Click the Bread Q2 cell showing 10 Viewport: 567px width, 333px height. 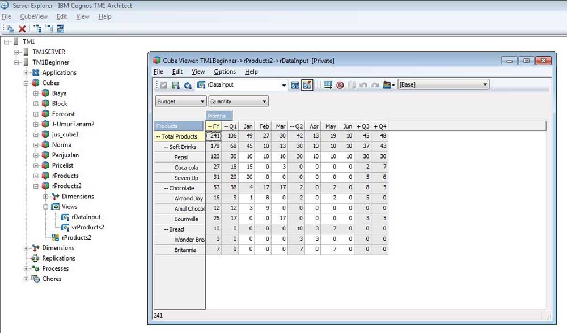[x=297, y=229]
